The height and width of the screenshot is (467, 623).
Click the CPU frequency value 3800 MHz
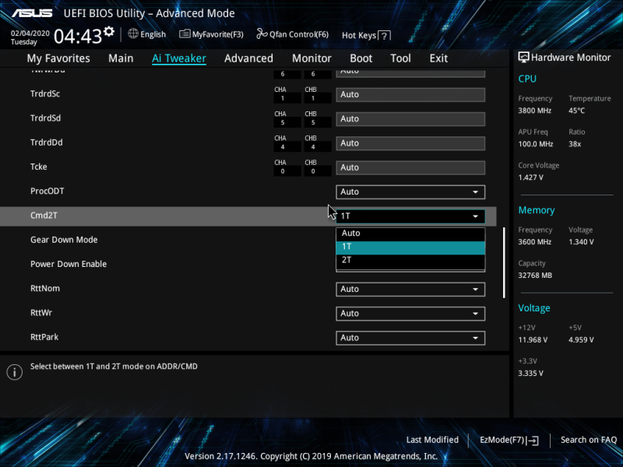click(x=535, y=111)
